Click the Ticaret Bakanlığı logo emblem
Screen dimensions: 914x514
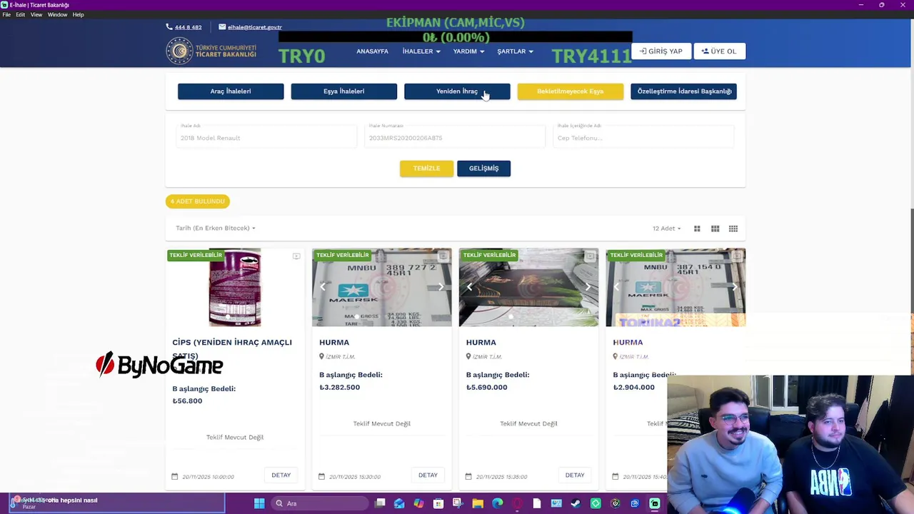pyautogui.click(x=179, y=51)
